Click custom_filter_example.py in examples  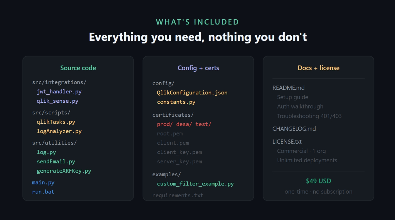click(x=195, y=184)
